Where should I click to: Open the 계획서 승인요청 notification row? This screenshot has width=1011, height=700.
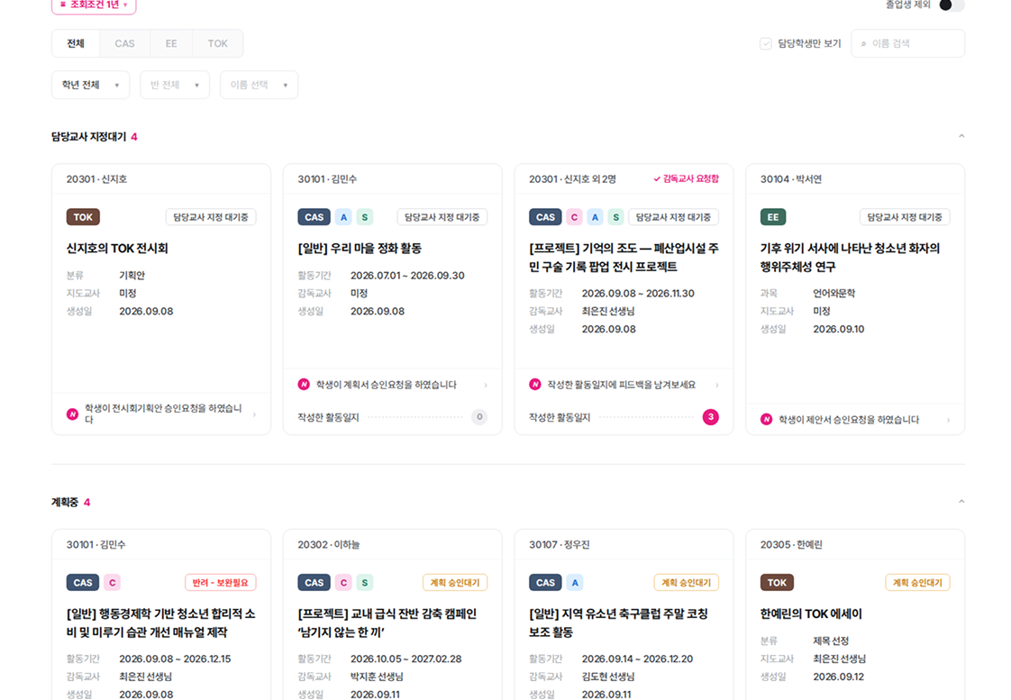click(393, 385)
